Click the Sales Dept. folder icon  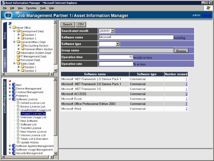click(x=18, y=64)
